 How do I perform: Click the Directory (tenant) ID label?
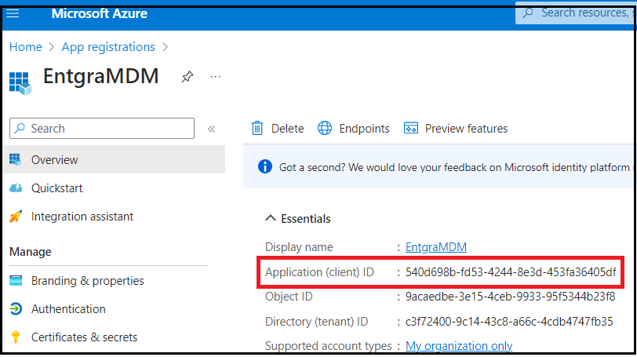coord(316,322)
